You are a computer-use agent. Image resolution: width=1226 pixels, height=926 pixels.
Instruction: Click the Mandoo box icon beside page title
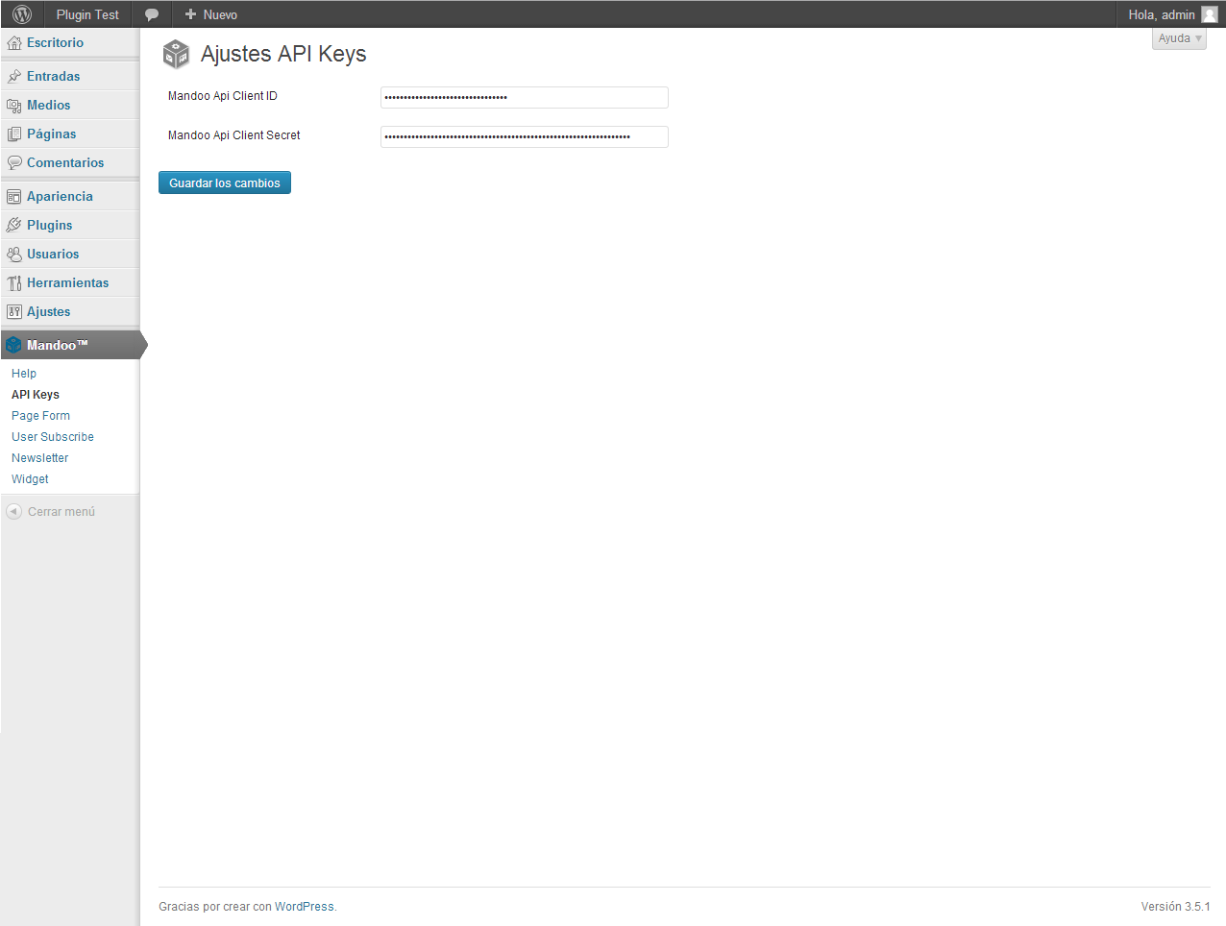tap(176, 55)
